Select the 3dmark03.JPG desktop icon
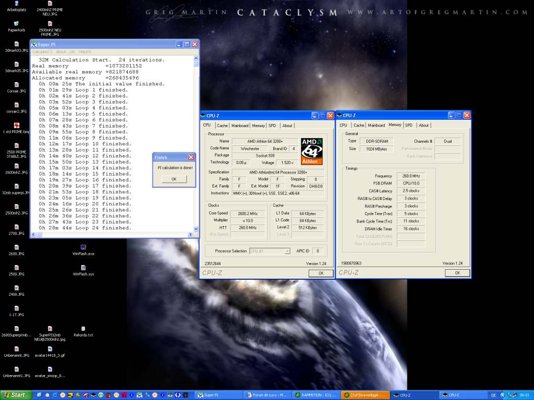The image size is (534, 400). [x=16, y=46]
